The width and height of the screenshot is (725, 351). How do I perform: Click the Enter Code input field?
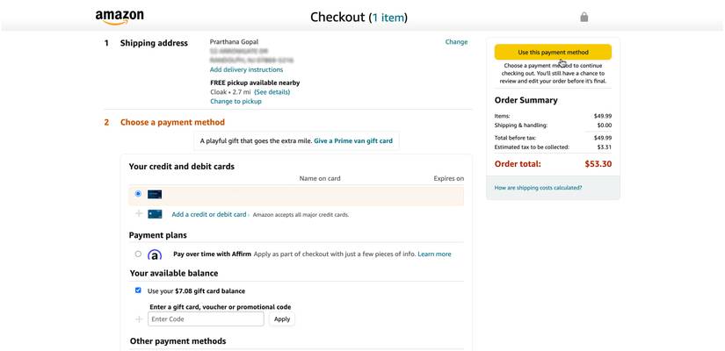pyautogui.click(x=206, y=319)
